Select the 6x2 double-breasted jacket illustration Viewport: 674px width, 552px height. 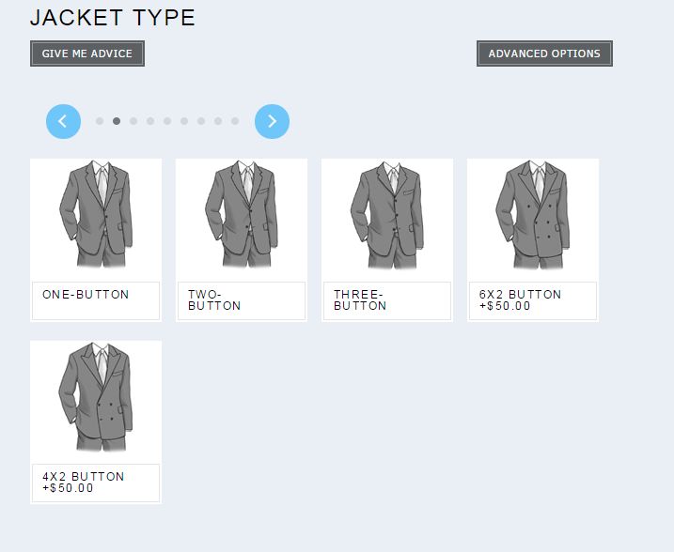(533, 215)
